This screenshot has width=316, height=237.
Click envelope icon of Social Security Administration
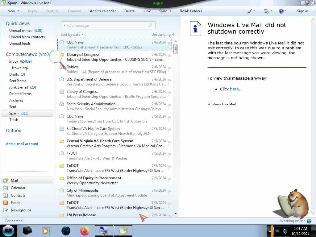pyautogui.click(x=62, y=104)
